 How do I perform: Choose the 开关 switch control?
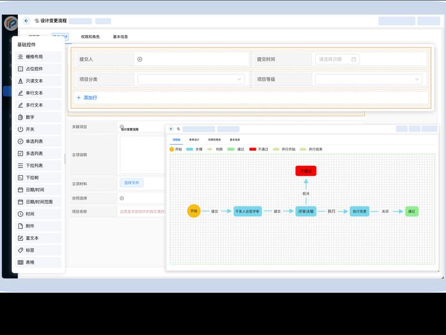click(x=38, y=130)
